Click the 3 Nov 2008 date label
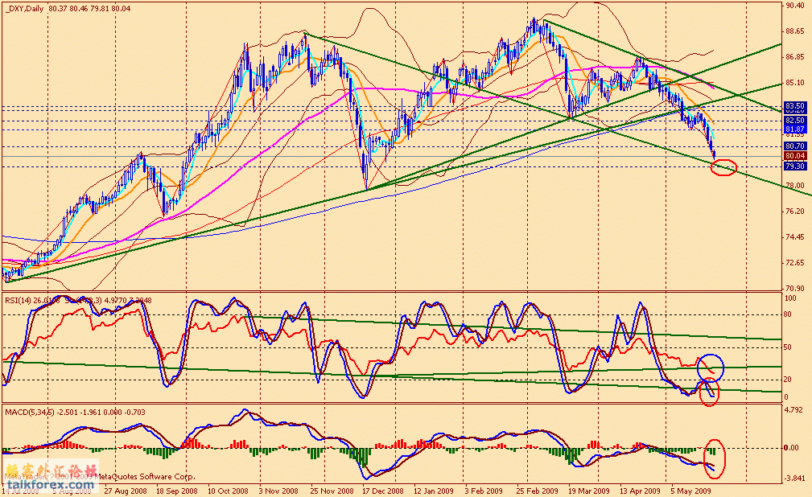Image resolution: width=812 pixels, height=497 pixels. click(278, 491)
